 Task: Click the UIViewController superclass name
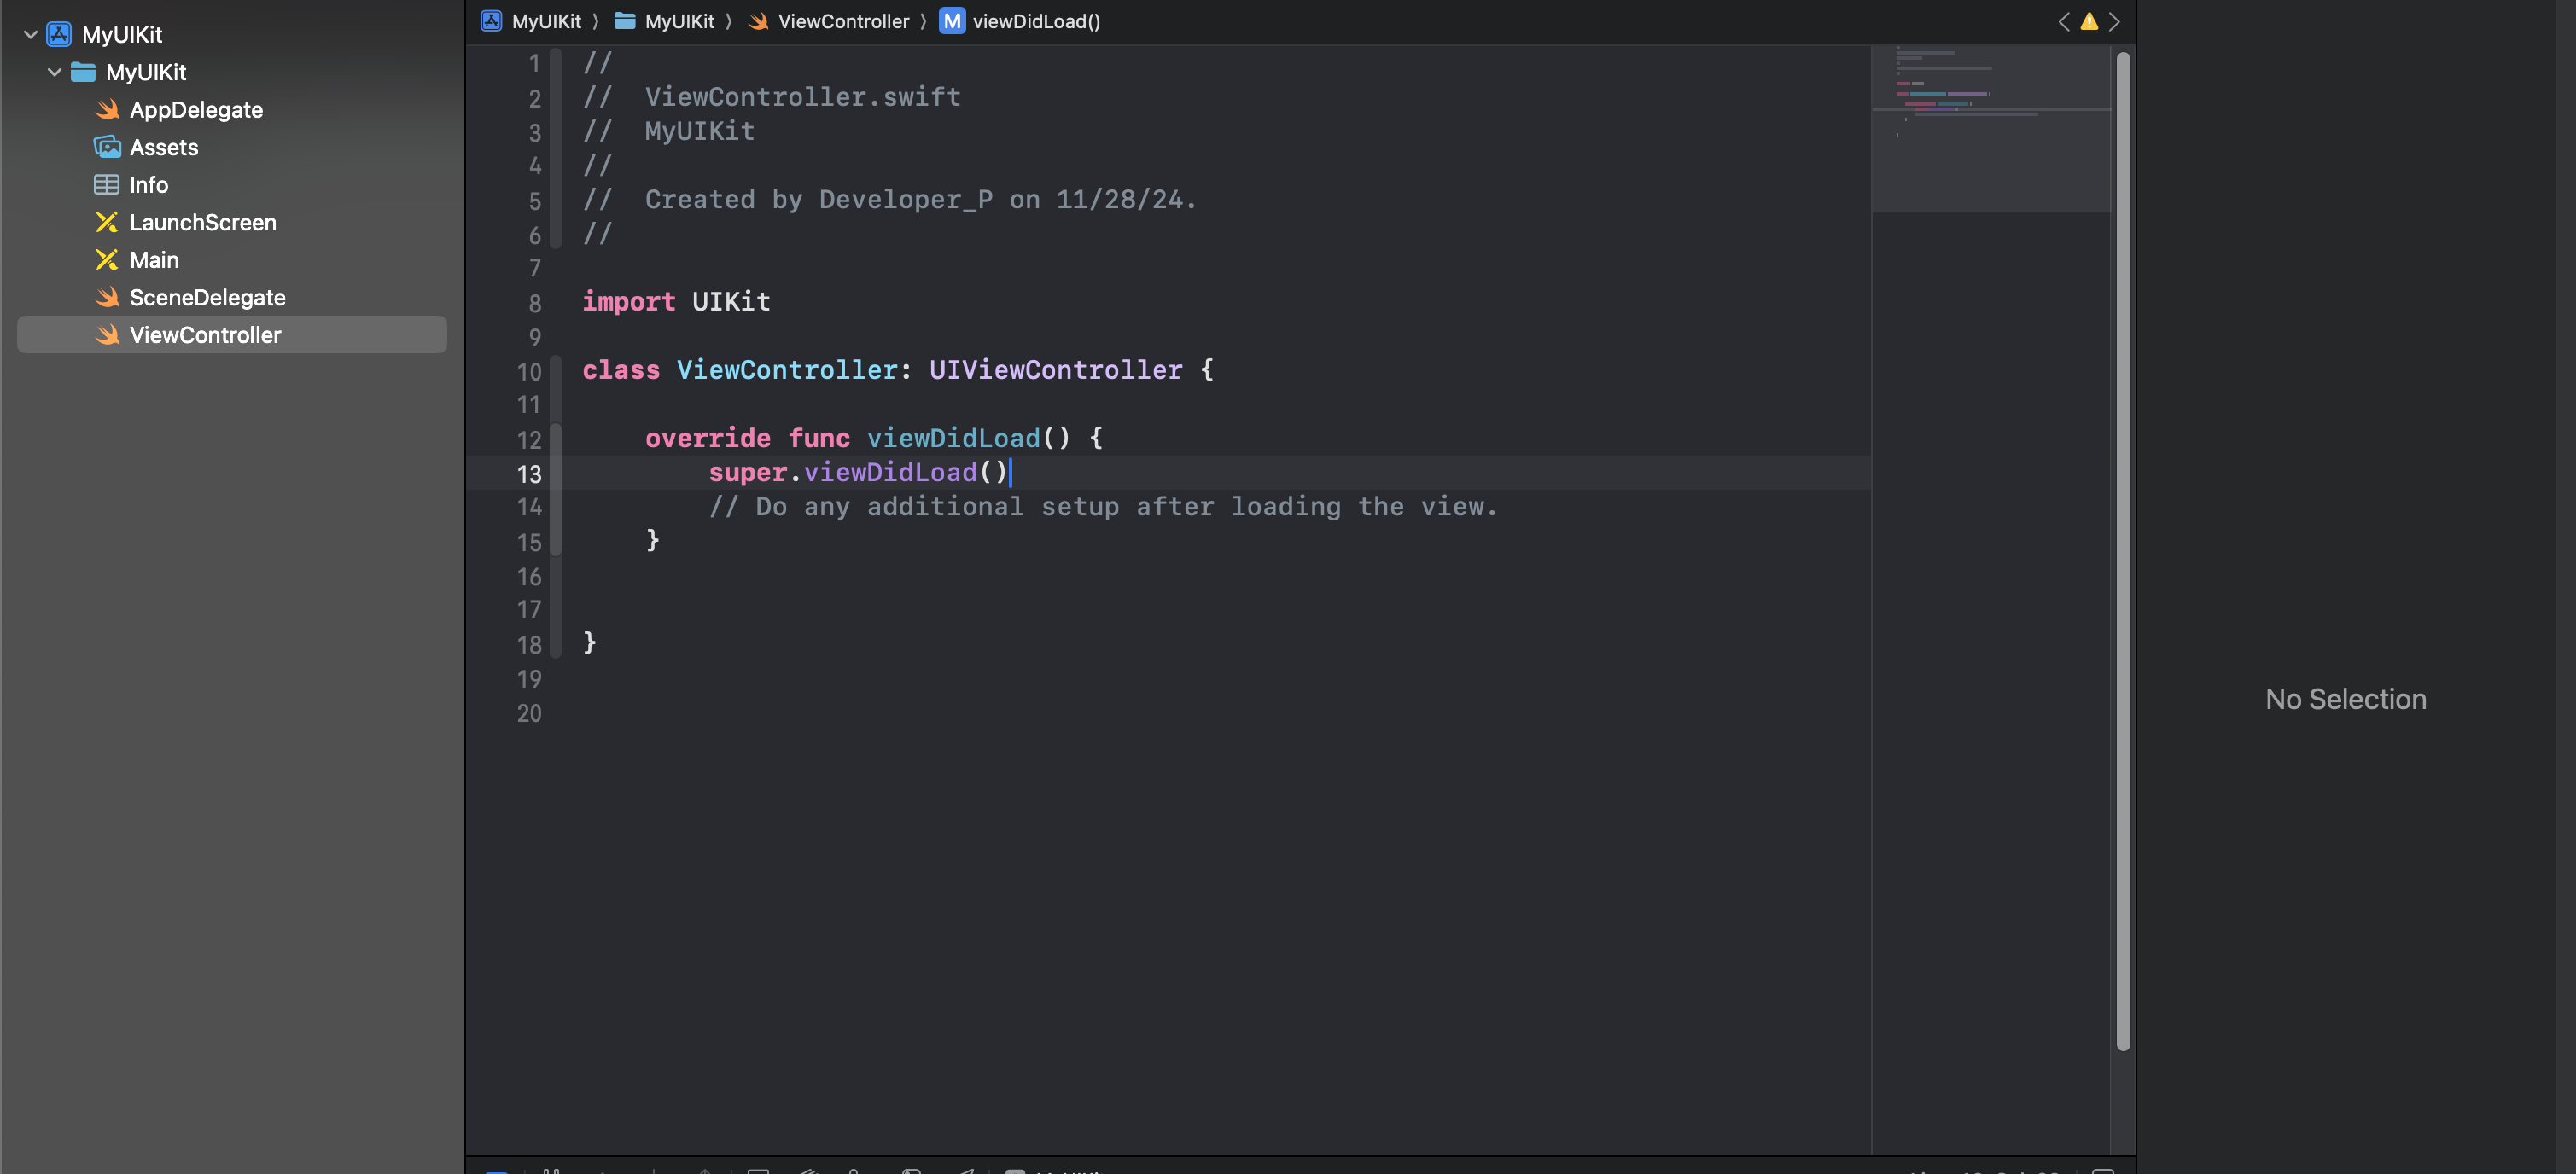click(x=1055, y=370)
